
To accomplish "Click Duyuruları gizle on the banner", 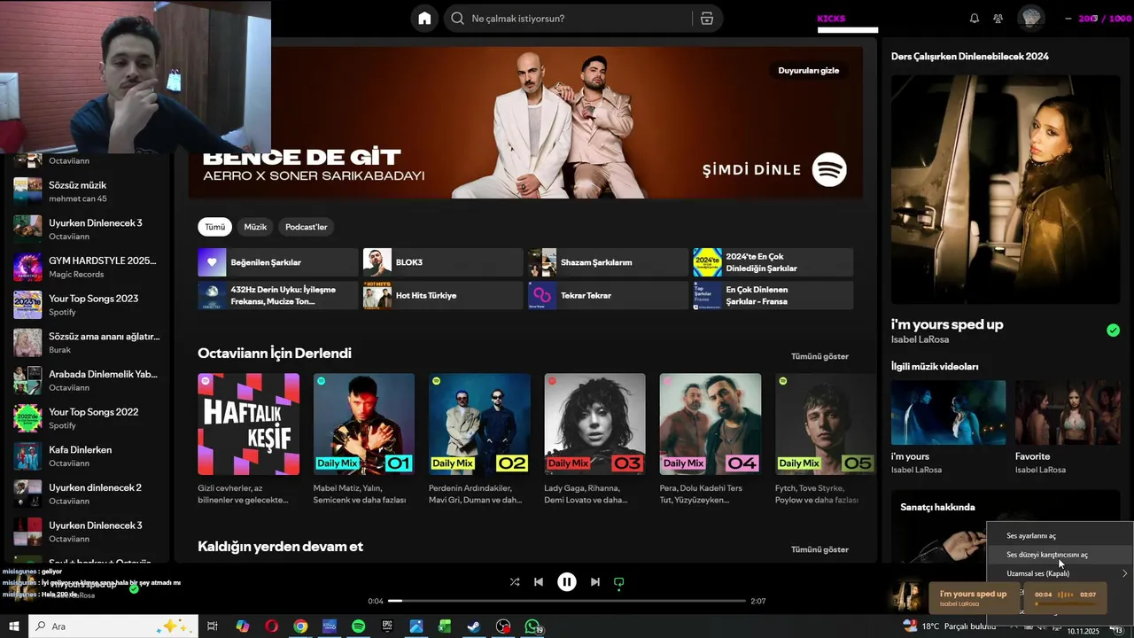I will [x=808, y=71].
